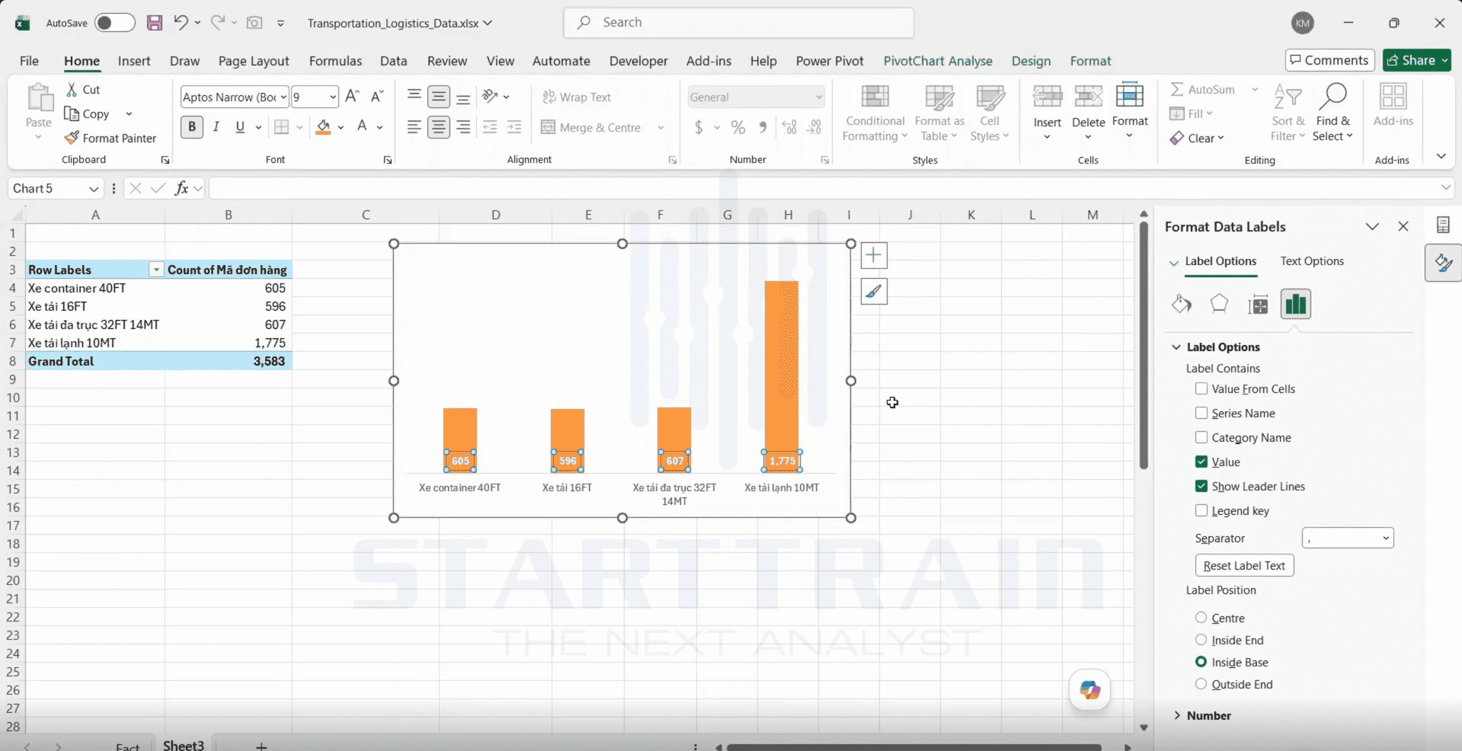Select Centre label position
Image resolution: width=1462 pixels, height=751 pixels.
pos(1201,618)
